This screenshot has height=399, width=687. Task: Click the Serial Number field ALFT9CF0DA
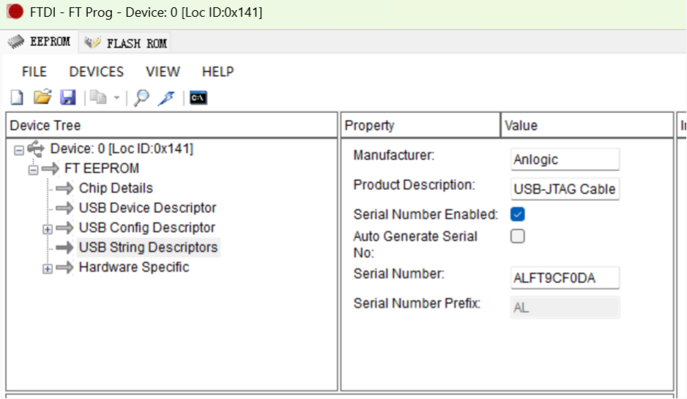tap(565, 277)
